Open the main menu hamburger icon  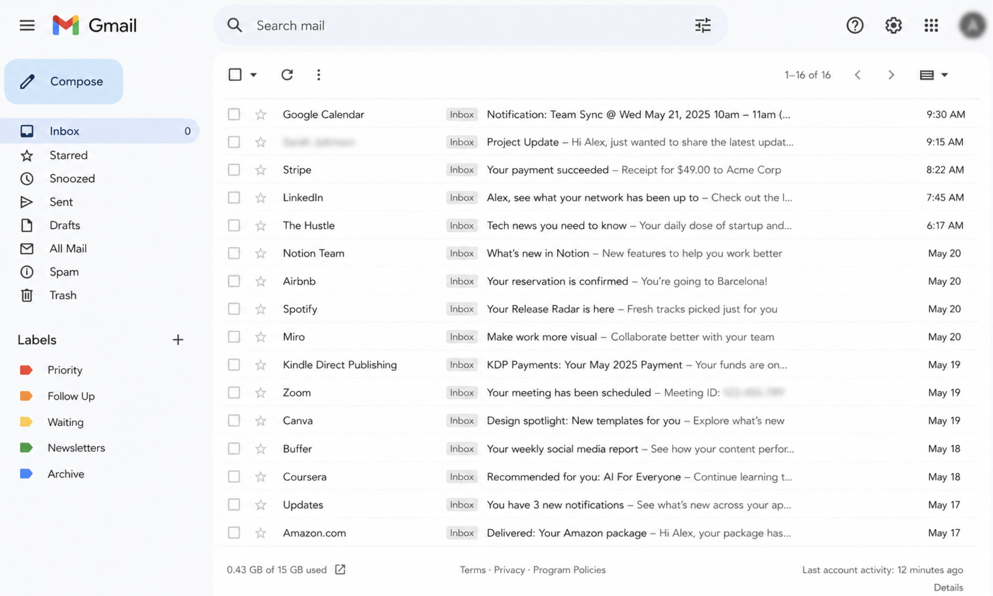pos(27,25)
